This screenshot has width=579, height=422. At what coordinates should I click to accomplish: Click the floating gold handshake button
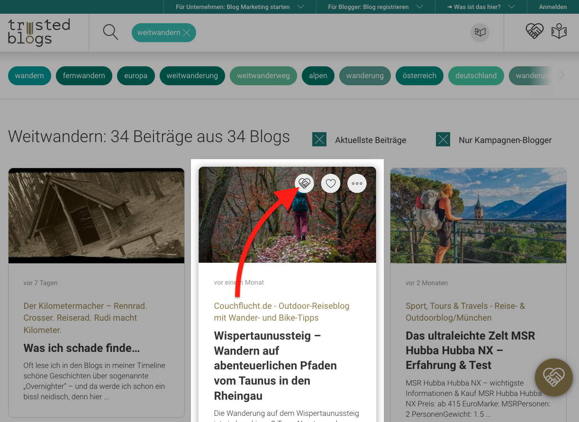click(553, 377)
